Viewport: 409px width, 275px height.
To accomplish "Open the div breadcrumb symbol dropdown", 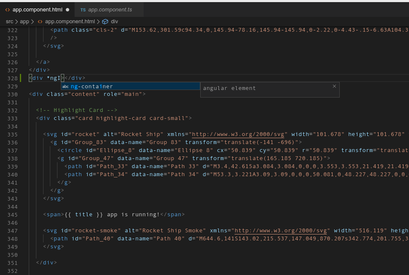I will coord(115,21).
